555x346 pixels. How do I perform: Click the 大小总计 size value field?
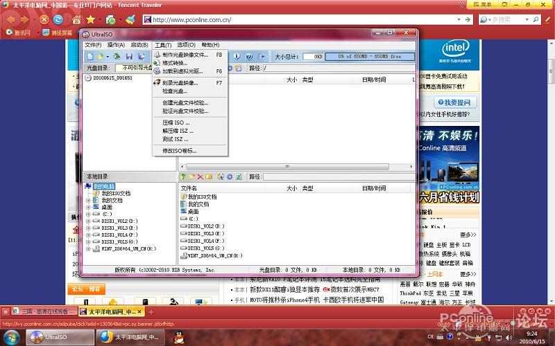314,57
